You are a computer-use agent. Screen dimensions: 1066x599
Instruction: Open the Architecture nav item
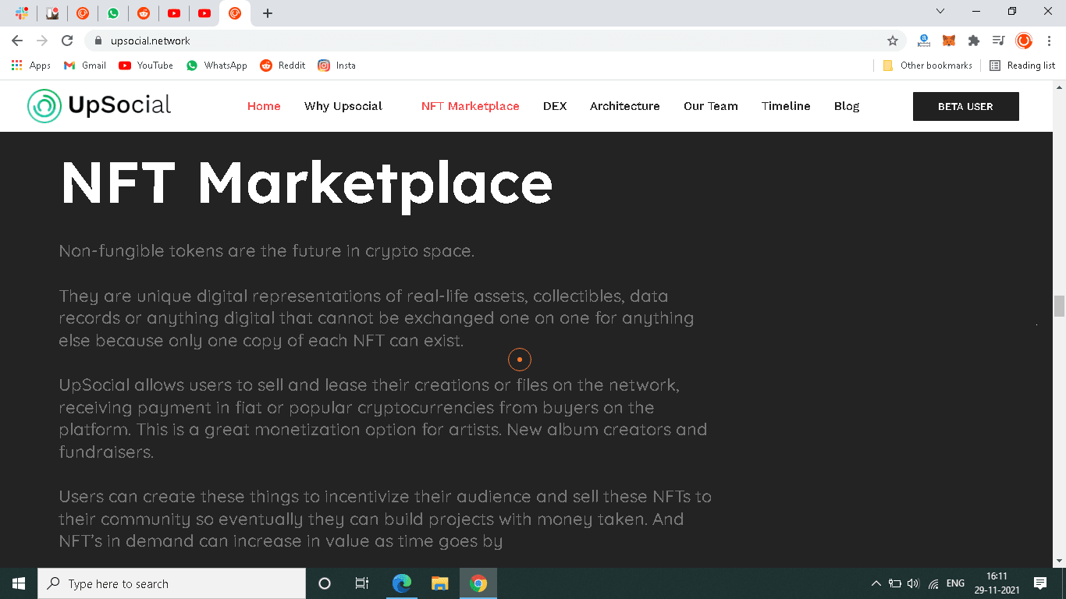624,106
